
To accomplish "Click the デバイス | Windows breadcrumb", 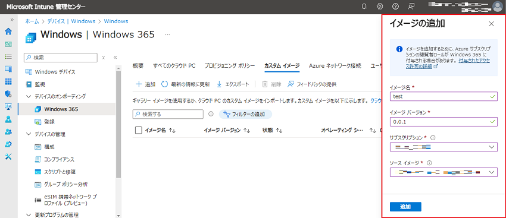I will click(71, 21).
